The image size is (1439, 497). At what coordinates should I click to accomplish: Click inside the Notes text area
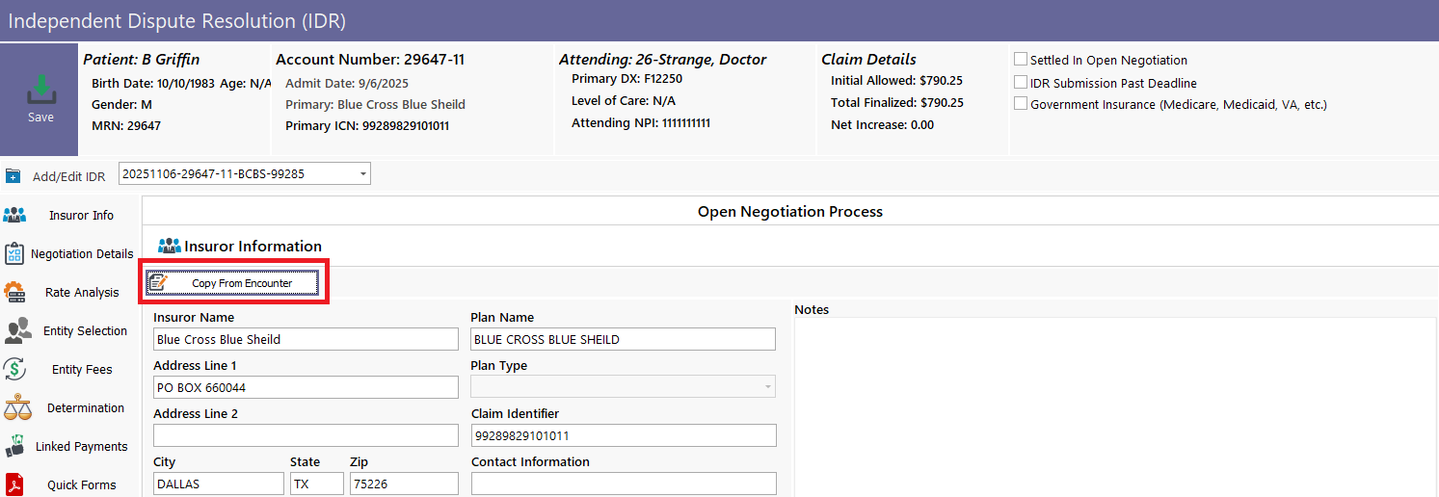[1114, 405]
